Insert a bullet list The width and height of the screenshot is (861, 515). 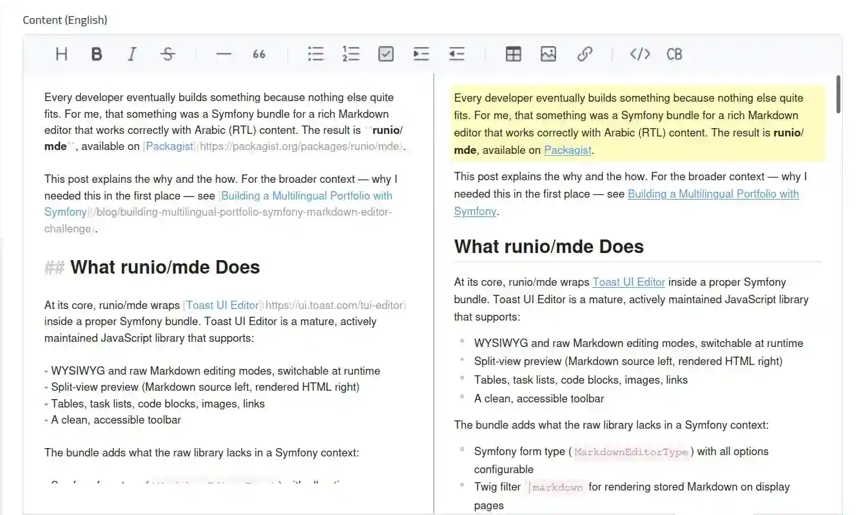pyautogui.click(x=316, y=54)
